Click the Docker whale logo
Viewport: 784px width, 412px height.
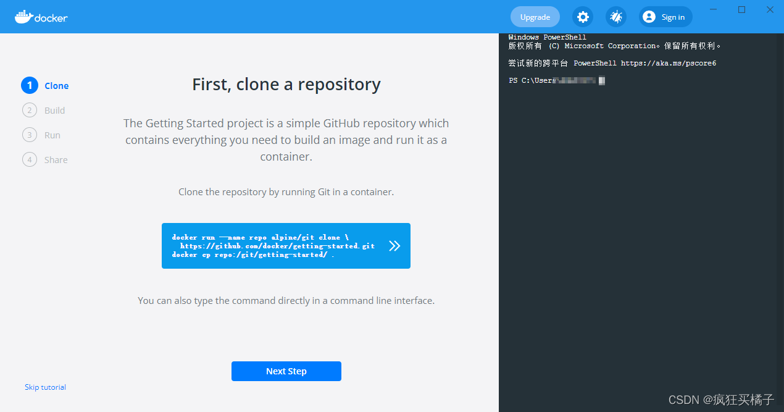click(41, 17)
